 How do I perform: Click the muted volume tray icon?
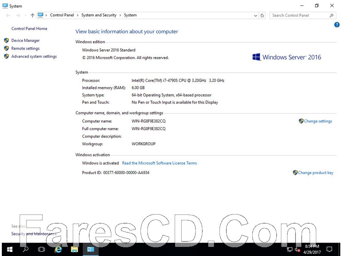297,250
